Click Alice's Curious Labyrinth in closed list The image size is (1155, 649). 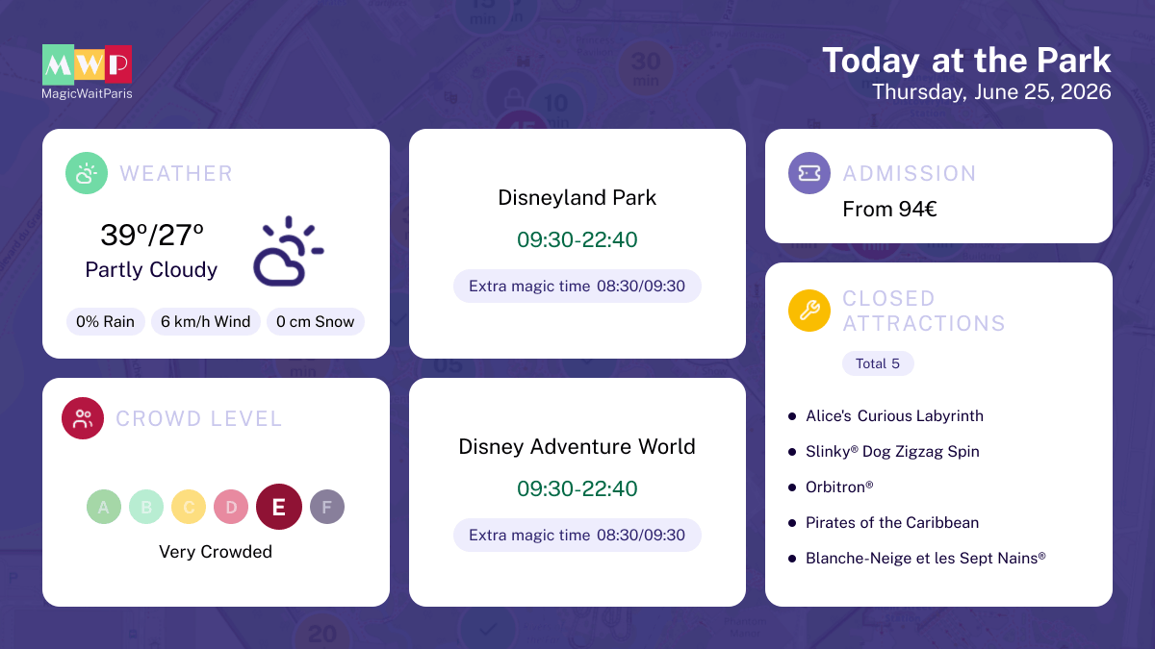[895, 416]
